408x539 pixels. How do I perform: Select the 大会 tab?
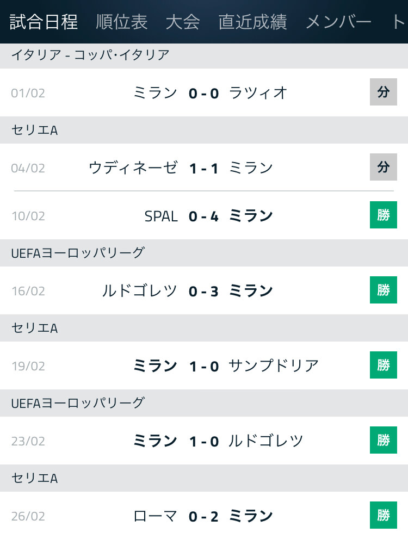point(183,22)
